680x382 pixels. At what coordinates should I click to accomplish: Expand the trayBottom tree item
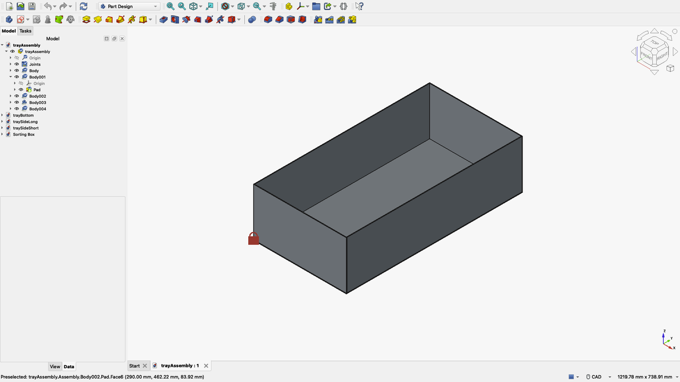2,115
